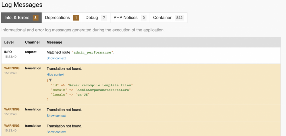Click the orange 8 badge on Info. & Errors

(35, 18)
